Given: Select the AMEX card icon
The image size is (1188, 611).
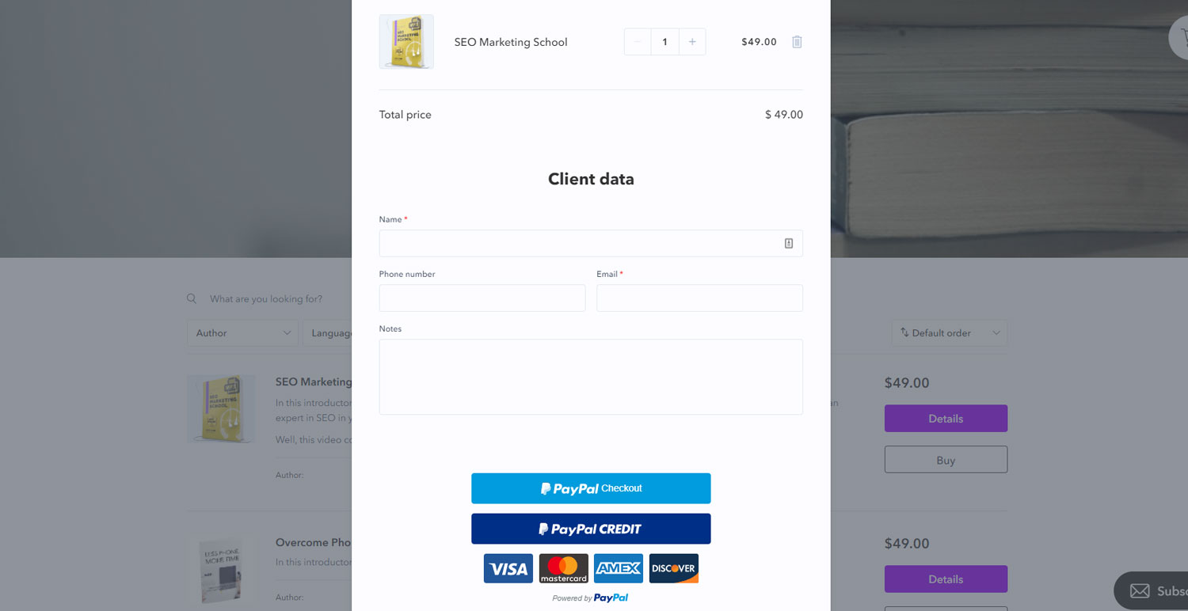Looking at the screenshot, I should (x=619, y=568).
